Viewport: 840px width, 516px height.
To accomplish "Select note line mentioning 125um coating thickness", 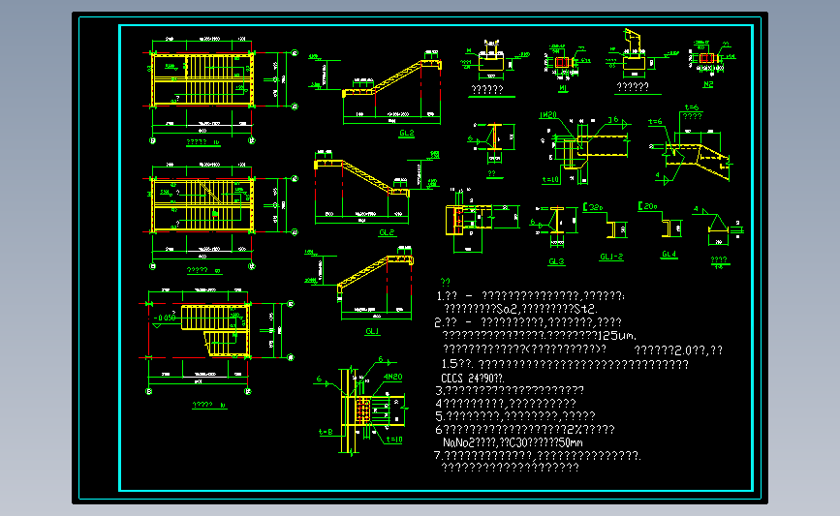I will 540,336.
